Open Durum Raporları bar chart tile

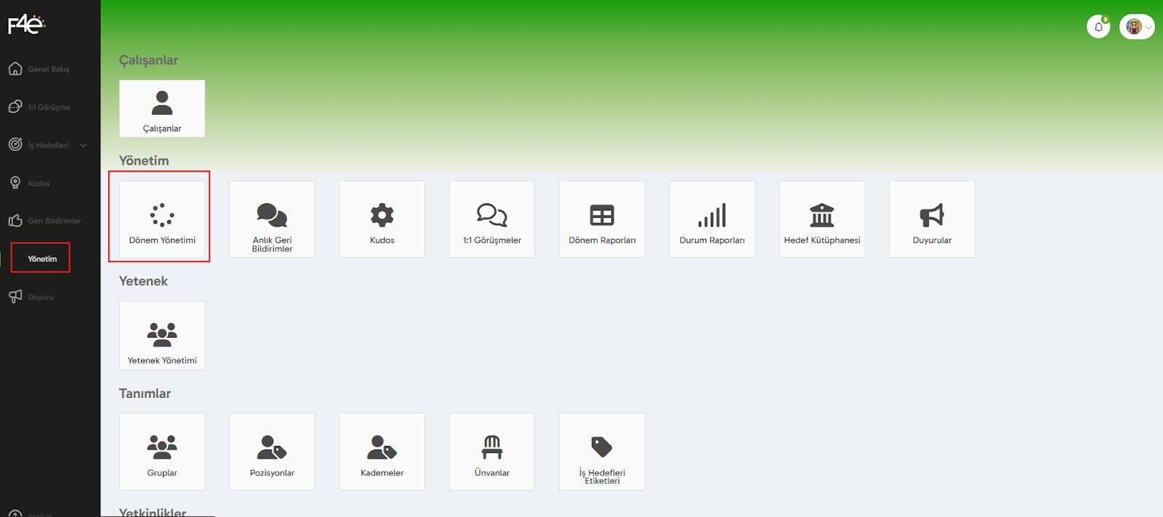712,219
